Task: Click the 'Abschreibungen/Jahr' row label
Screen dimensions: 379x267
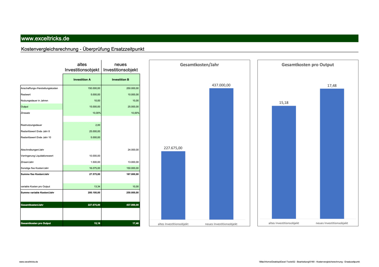Action: point(33,150)
